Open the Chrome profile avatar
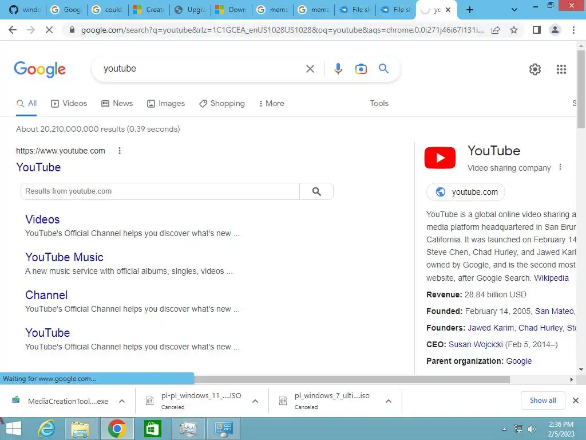Image resolution: width=586 pixels, height=440 pixels. pos(555,30)
